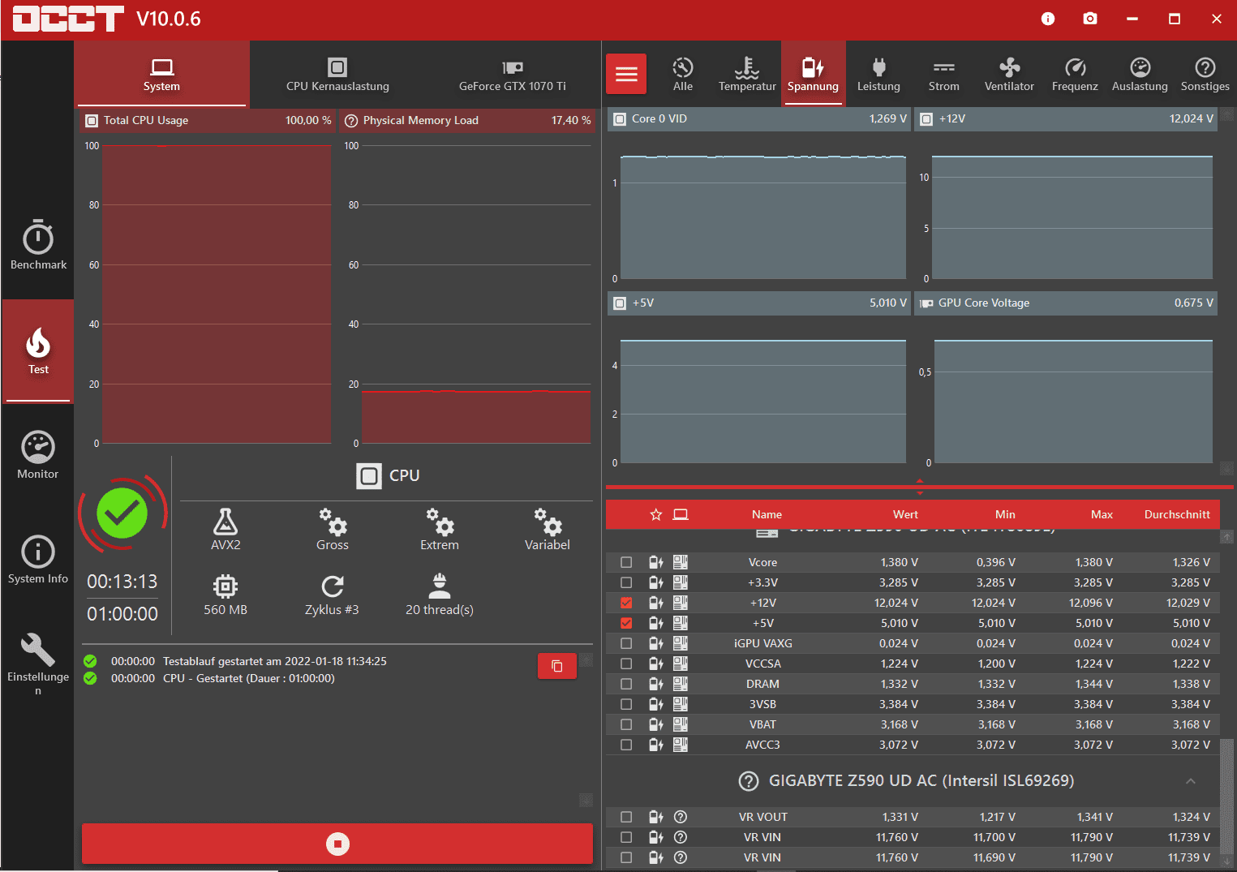Select Extrem mode option
The width and height of the screenshot is (1237, 872).
440,530
